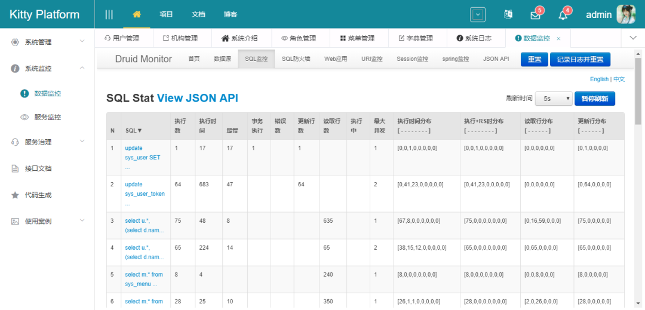Open notifications bell icon with badge 4
This screenshot has width=645, height=310.
[x=563, y=15]
